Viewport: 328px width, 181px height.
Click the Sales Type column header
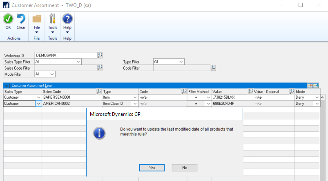[22, 91]
